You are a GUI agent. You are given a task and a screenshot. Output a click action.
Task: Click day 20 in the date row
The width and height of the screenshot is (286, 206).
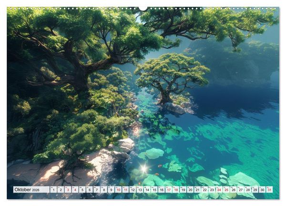[190, 190]
